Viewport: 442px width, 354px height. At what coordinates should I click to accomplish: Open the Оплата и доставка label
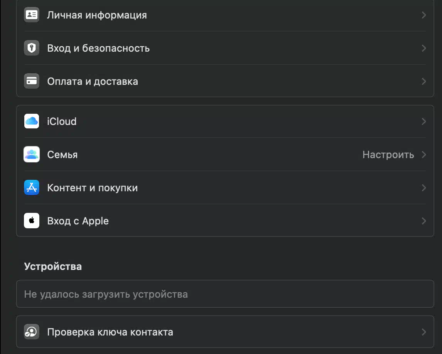[93, 81]
